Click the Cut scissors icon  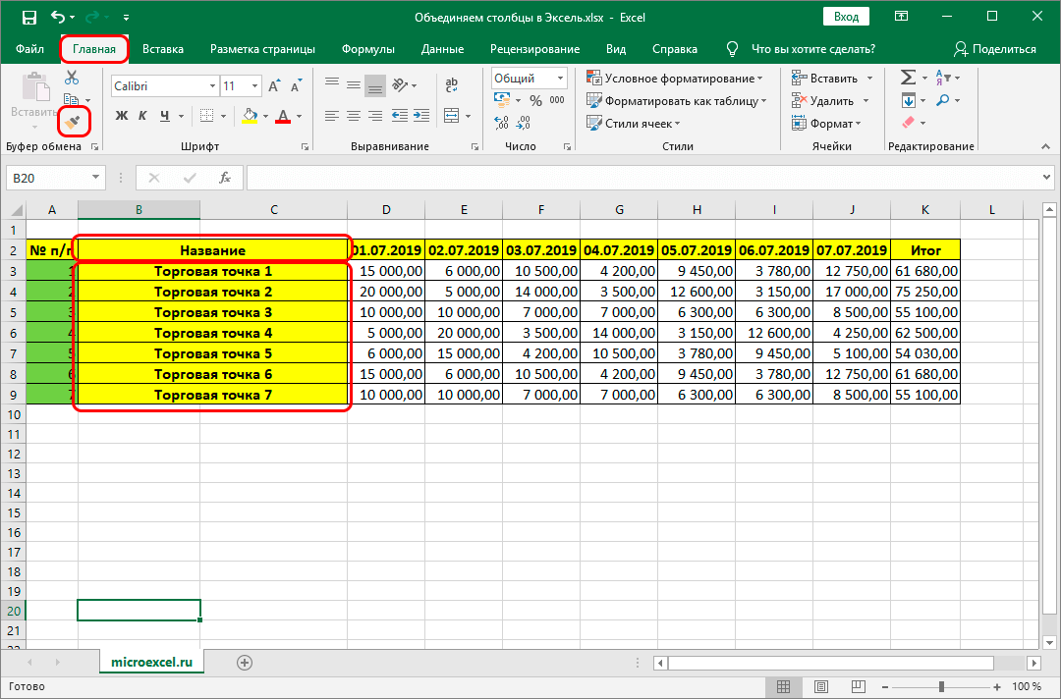(72, 77)
